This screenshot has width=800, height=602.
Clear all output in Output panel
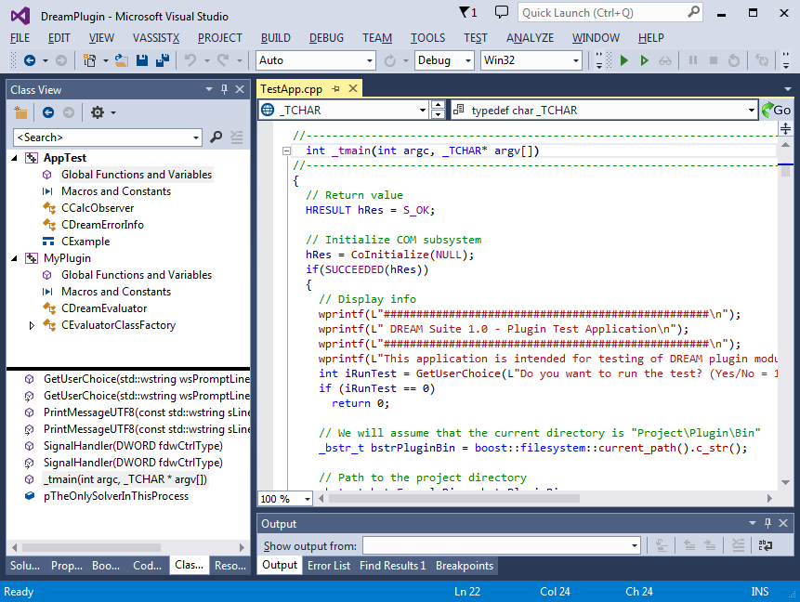(739, 545)
